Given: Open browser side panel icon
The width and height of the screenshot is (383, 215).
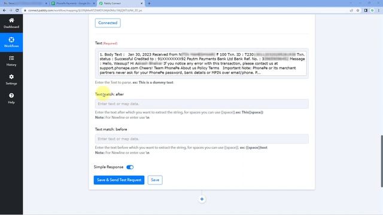Looking at the screenshot, I should click(x=366, y=11).
